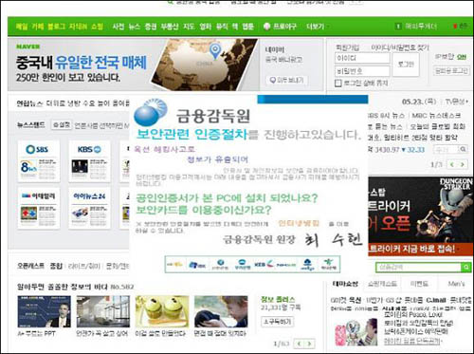474x354 pixels.
Task: Open the 지도 menu item
Action: tap(189, 27)
